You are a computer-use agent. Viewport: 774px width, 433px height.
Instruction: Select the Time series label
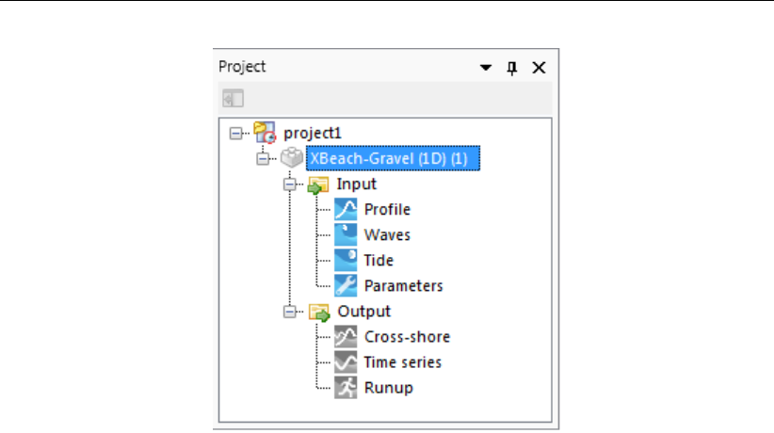tap(402, 362)
